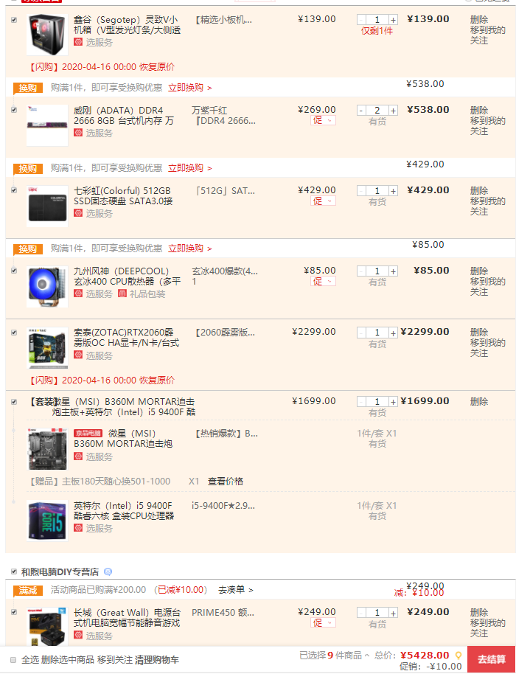Open 选服务 icon under MSI B360M motherboard
Screen dimensions: 516x674
tap(77, 456)
